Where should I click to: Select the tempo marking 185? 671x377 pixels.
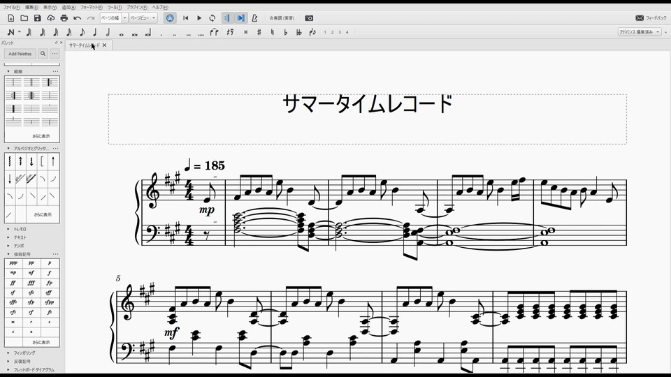pyautogui.click(x=205, y=165)
